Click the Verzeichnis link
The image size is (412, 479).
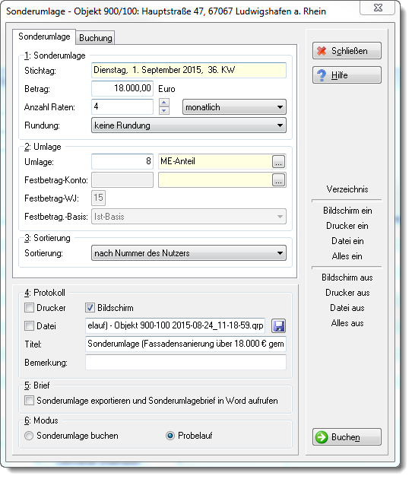[x=347, y=189]
